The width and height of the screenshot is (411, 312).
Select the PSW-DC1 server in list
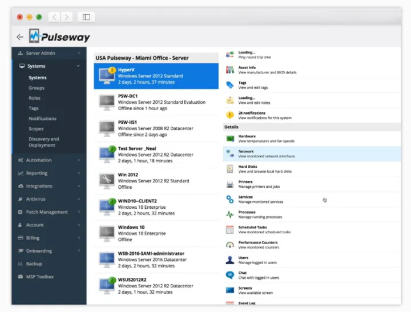coord(156,102)
